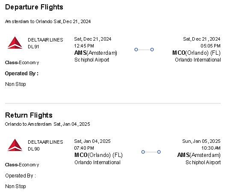Click MCO(Orlando) (FL) in return flight origin
The width and height of the screenshot is (227, 195).
tap(98, 155)
